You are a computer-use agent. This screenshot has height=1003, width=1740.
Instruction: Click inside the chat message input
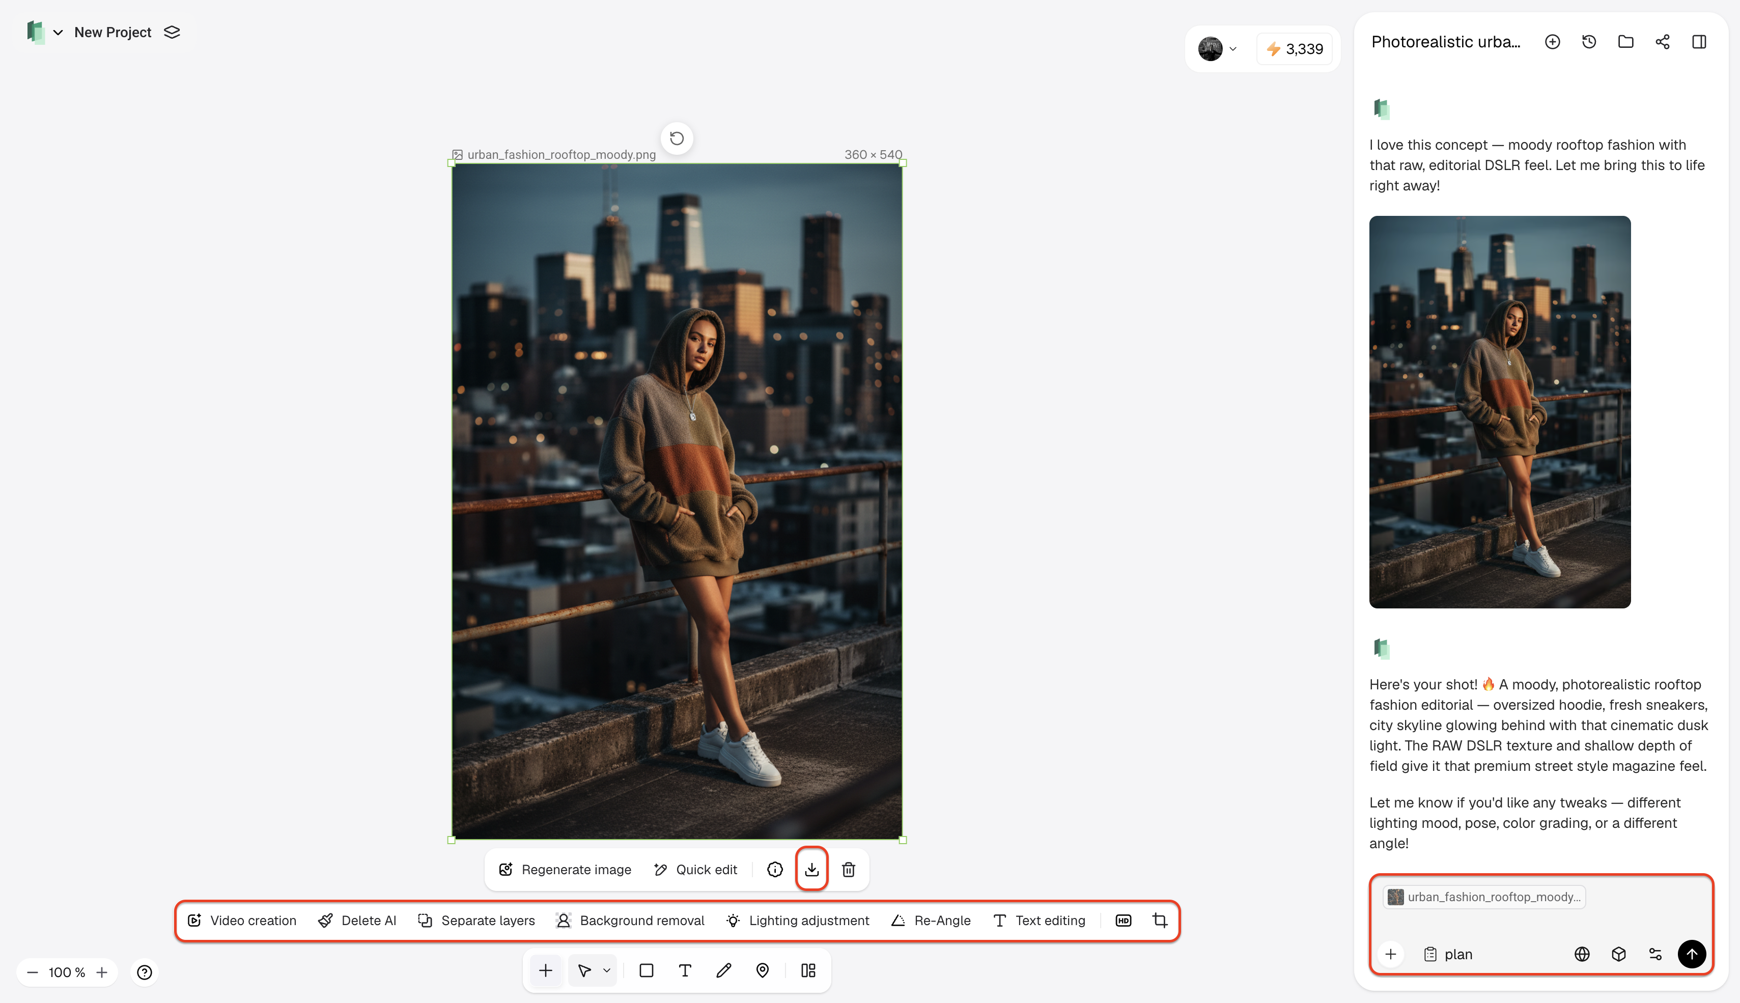pos(1540,924)
